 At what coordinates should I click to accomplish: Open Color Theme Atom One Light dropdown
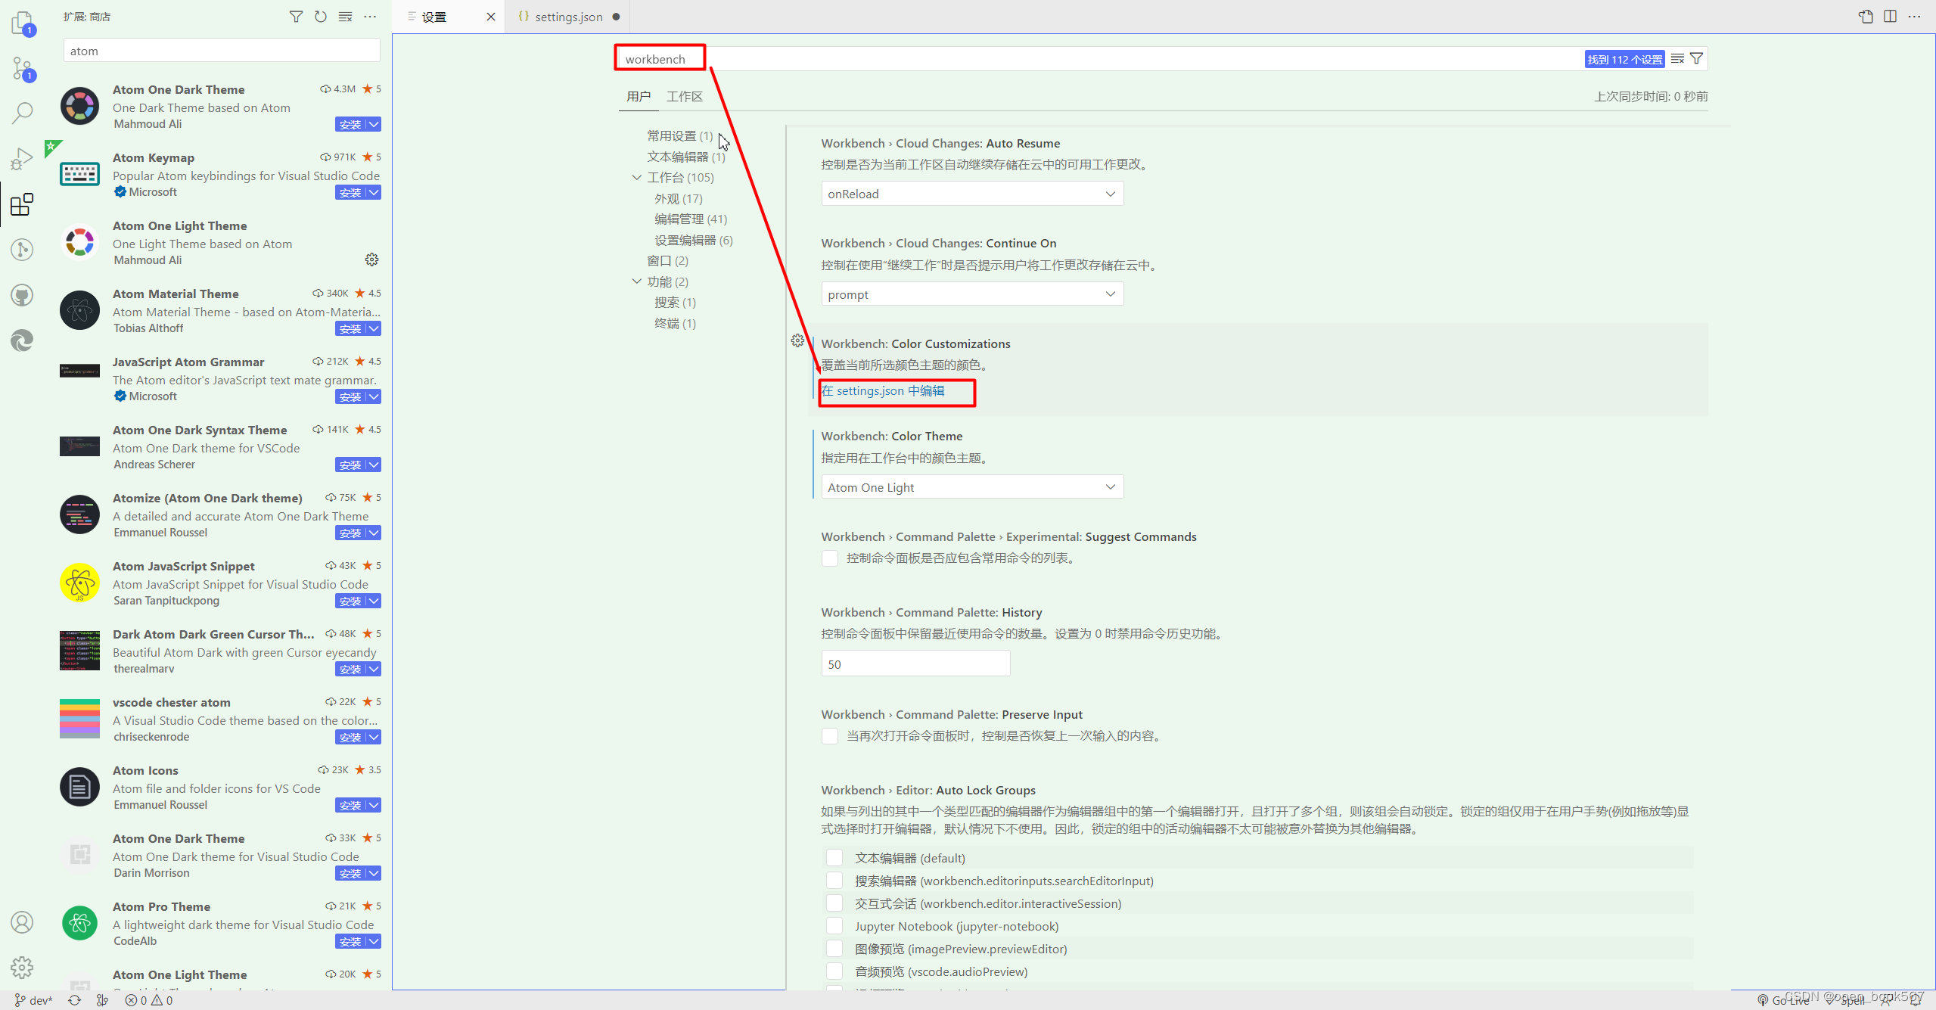click(x=972, y=487)
